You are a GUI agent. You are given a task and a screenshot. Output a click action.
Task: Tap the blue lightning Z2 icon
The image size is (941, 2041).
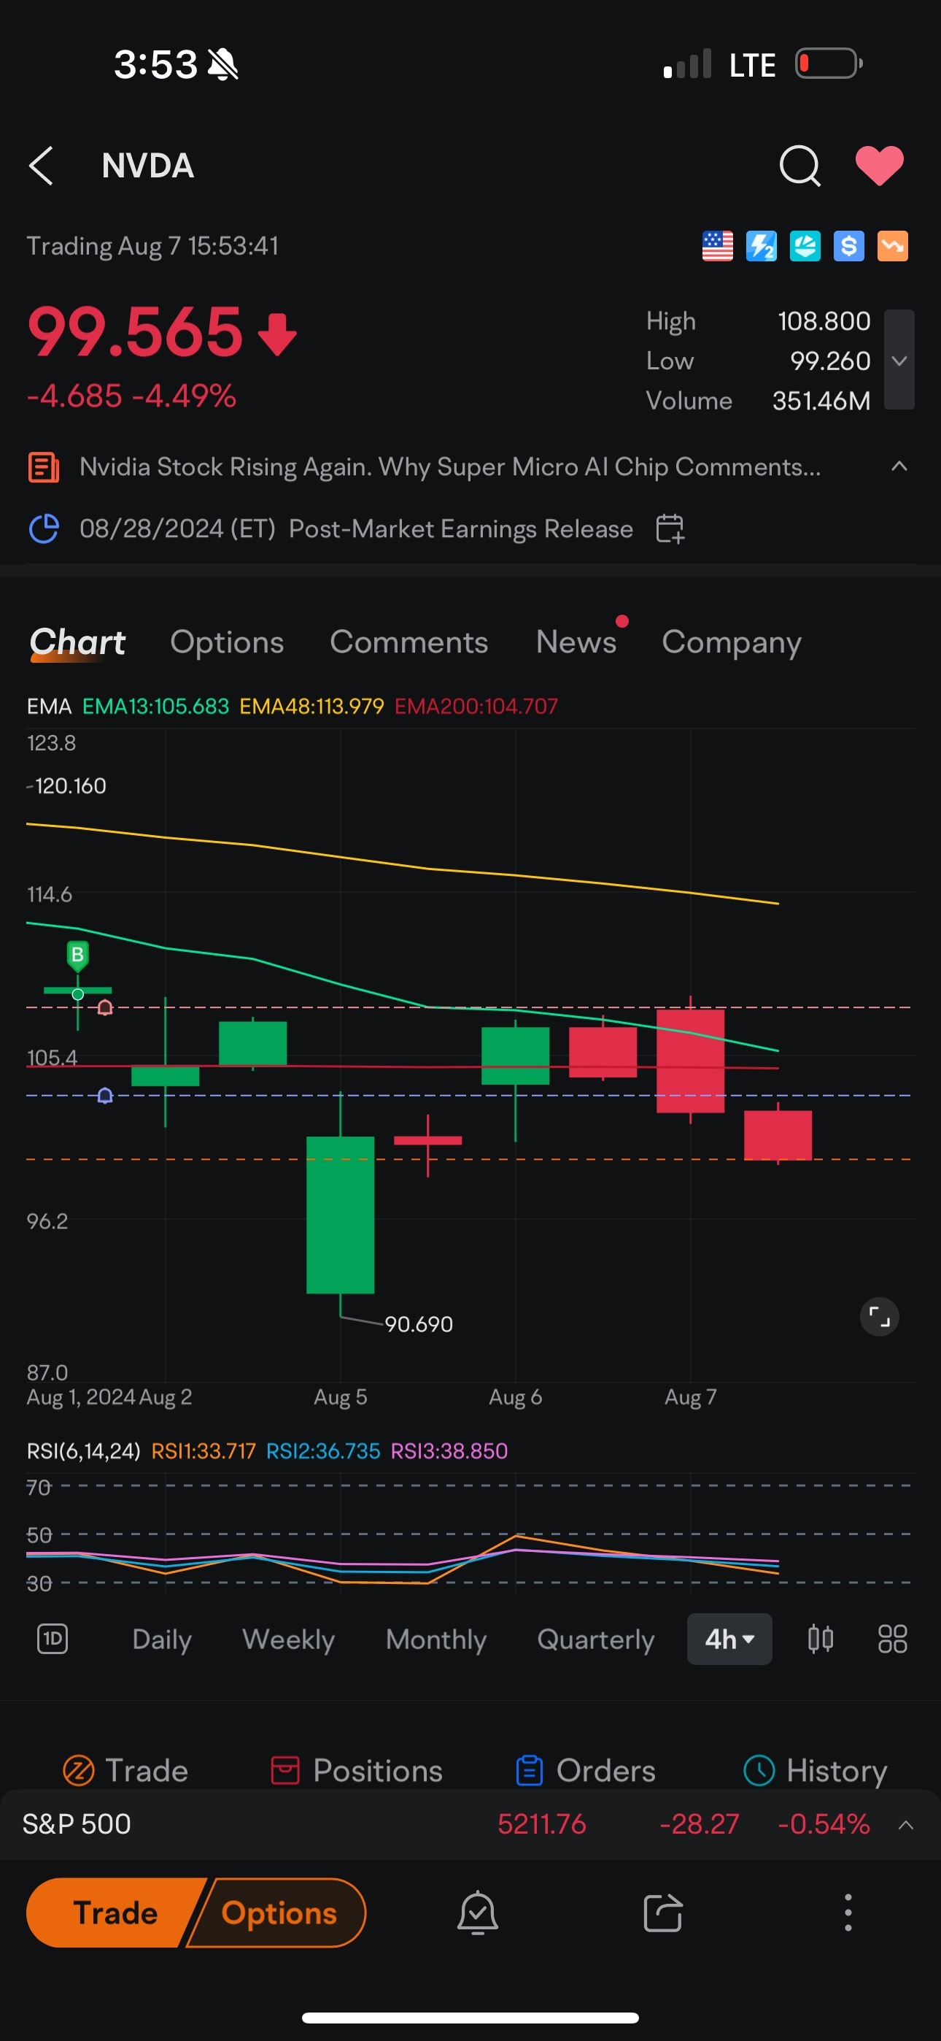tap(762, 247)
